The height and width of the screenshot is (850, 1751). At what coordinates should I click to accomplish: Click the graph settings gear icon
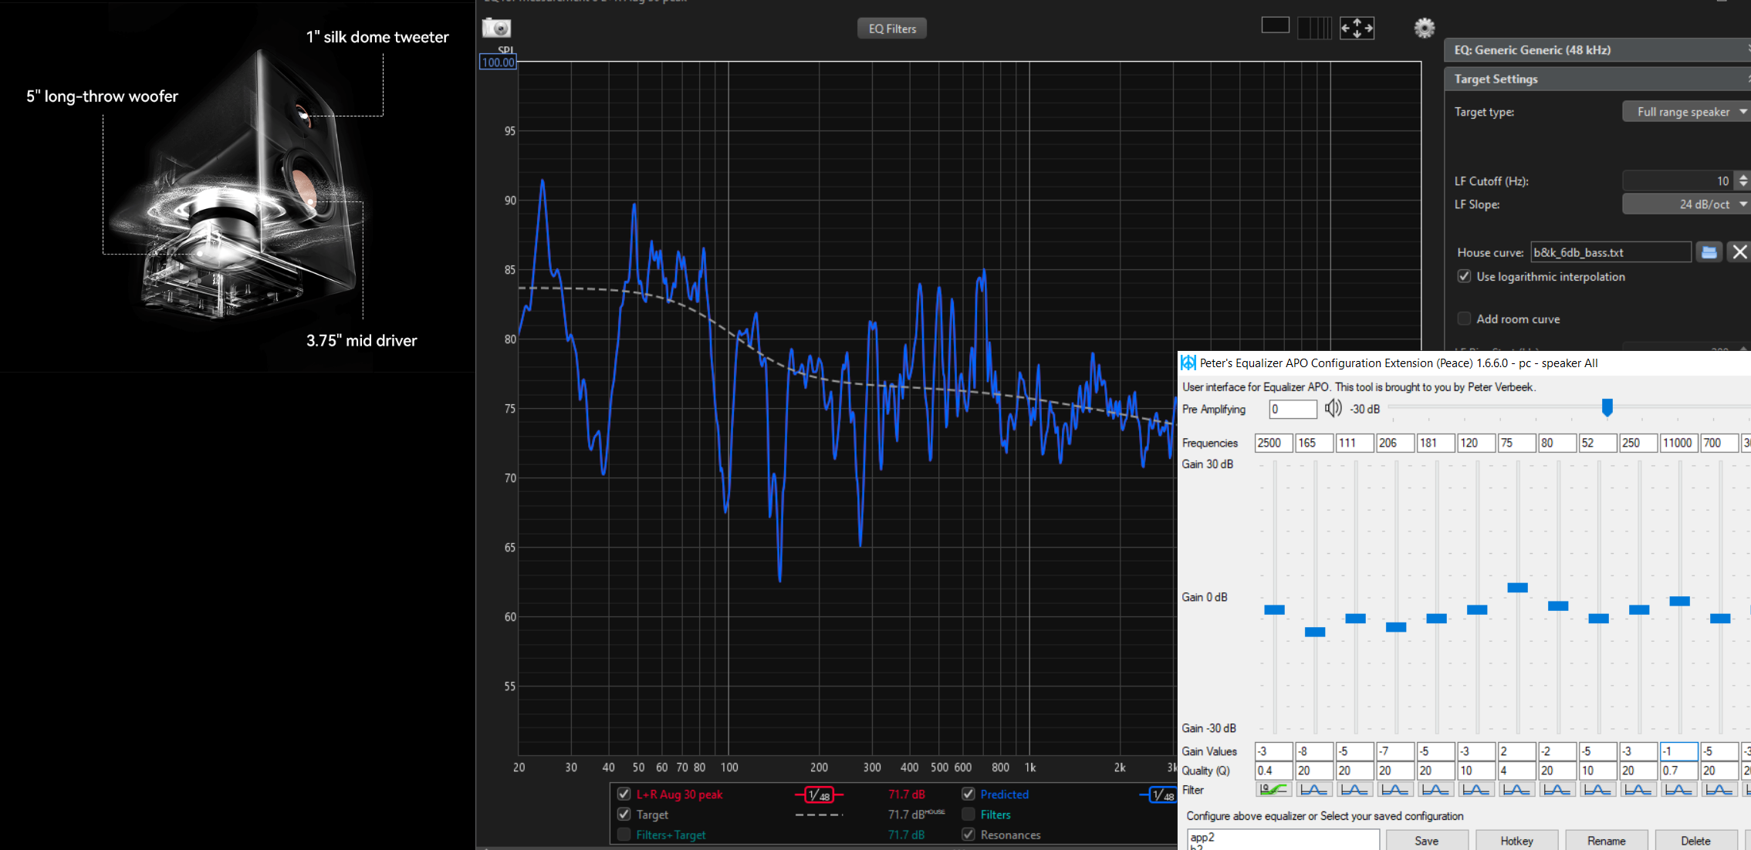pos(1424,29)
